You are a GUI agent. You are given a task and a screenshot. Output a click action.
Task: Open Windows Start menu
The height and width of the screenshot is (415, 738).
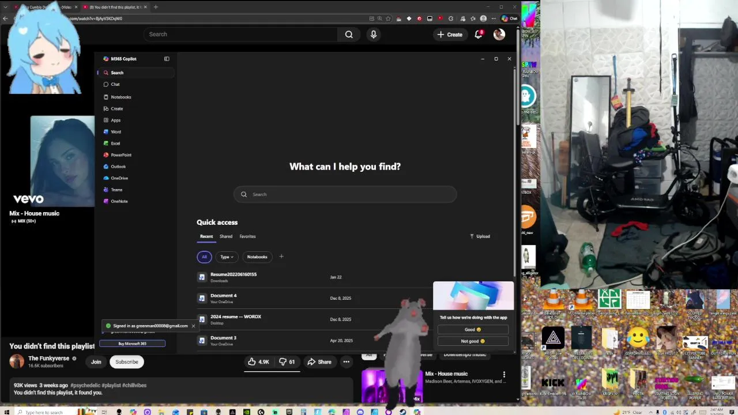(6, 412)
